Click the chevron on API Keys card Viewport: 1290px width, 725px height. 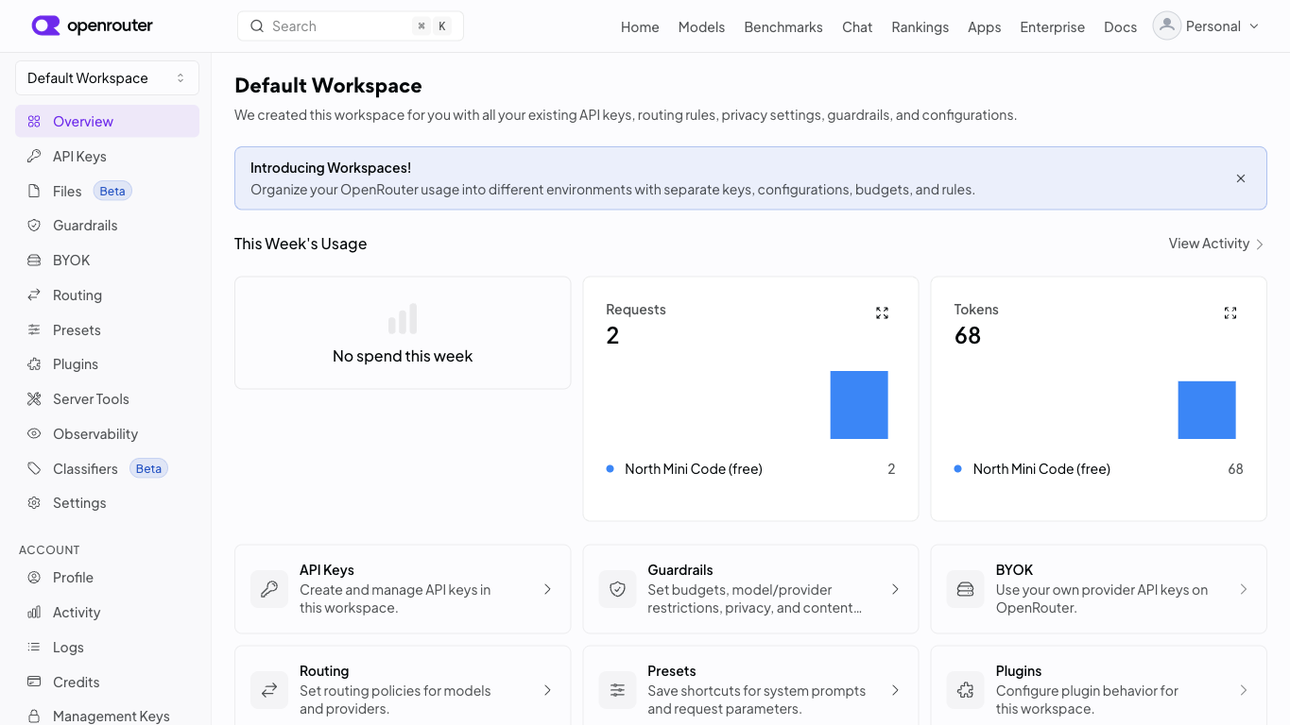click(x=547, y=589)
